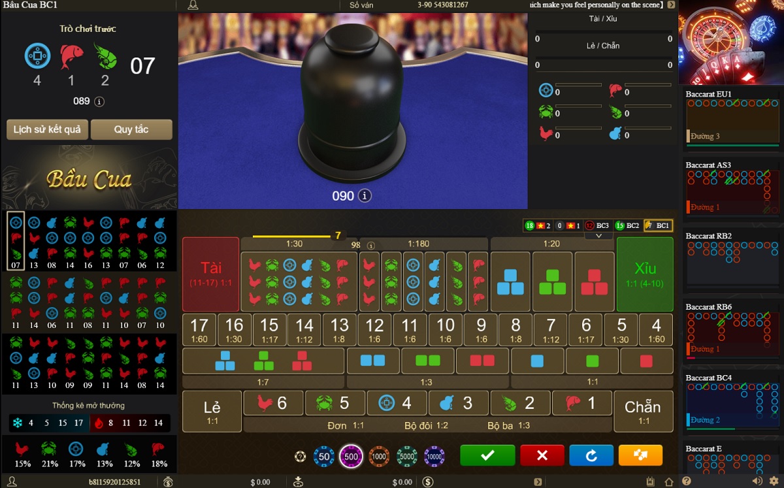Viewport: 784px width, 488px height.
Task: Place a bet on the green Xỉu area
Action: tap(644, 274)
